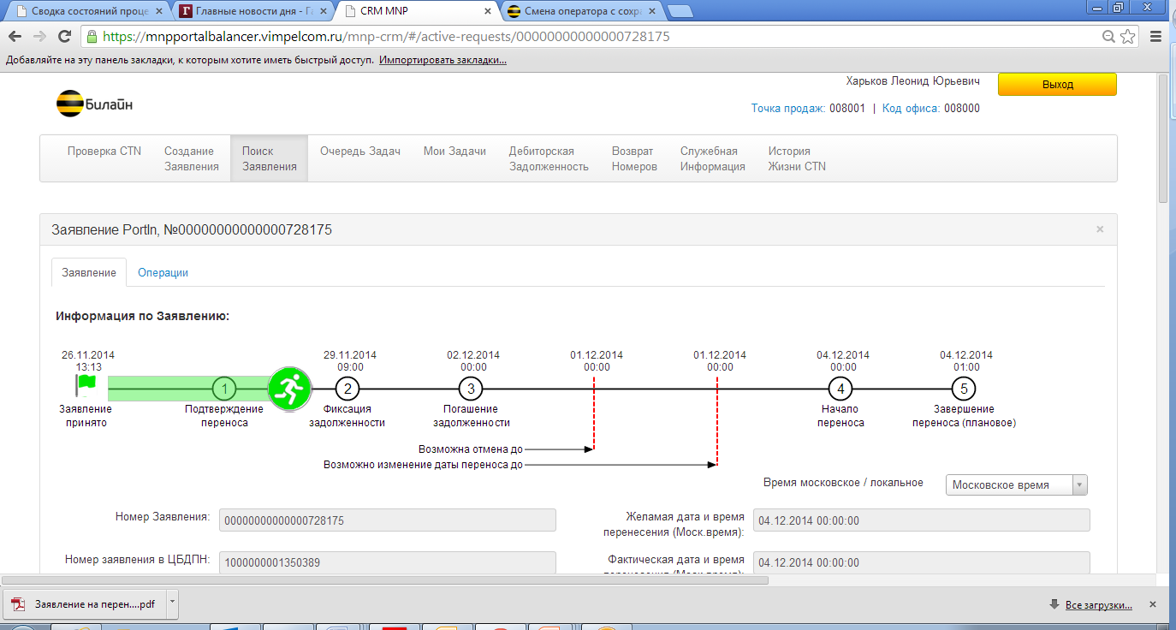Open the Мои Задачи menu item
Viewport: 1176px width, 630px height.
tap(454, 151)
